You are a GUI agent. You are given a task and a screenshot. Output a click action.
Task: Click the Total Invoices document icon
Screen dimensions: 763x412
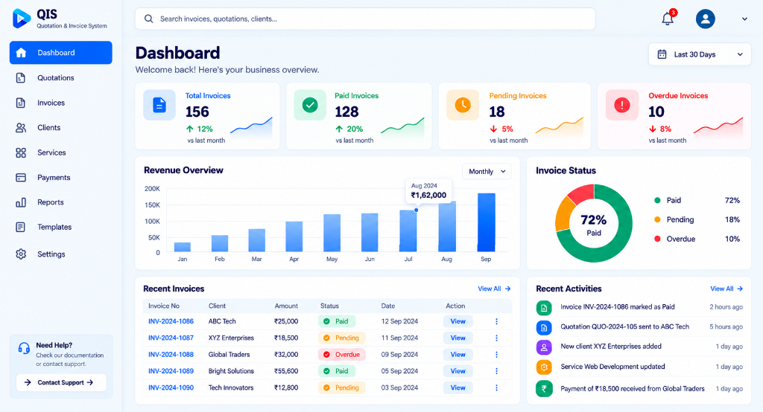point(159,105)
